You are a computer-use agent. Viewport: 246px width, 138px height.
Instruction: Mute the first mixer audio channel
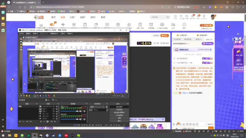coord(81,111)
